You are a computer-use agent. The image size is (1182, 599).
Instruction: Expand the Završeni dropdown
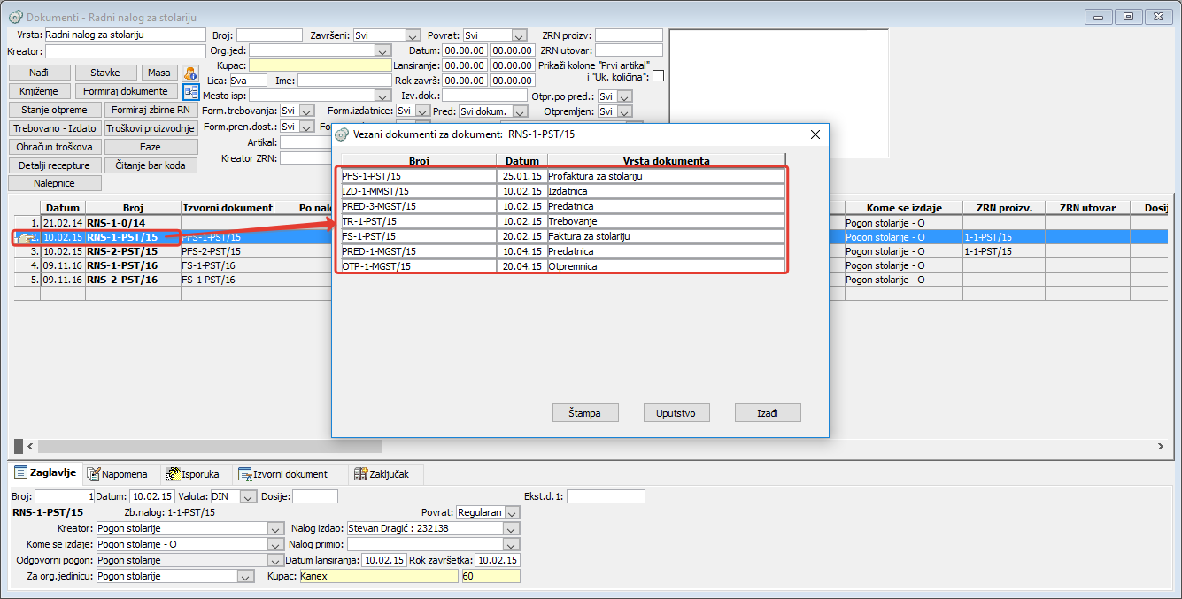click(x=413, y=35)
